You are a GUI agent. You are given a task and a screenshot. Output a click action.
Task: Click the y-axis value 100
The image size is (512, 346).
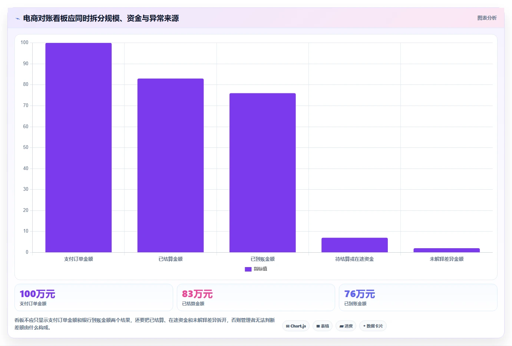(24, 43)
